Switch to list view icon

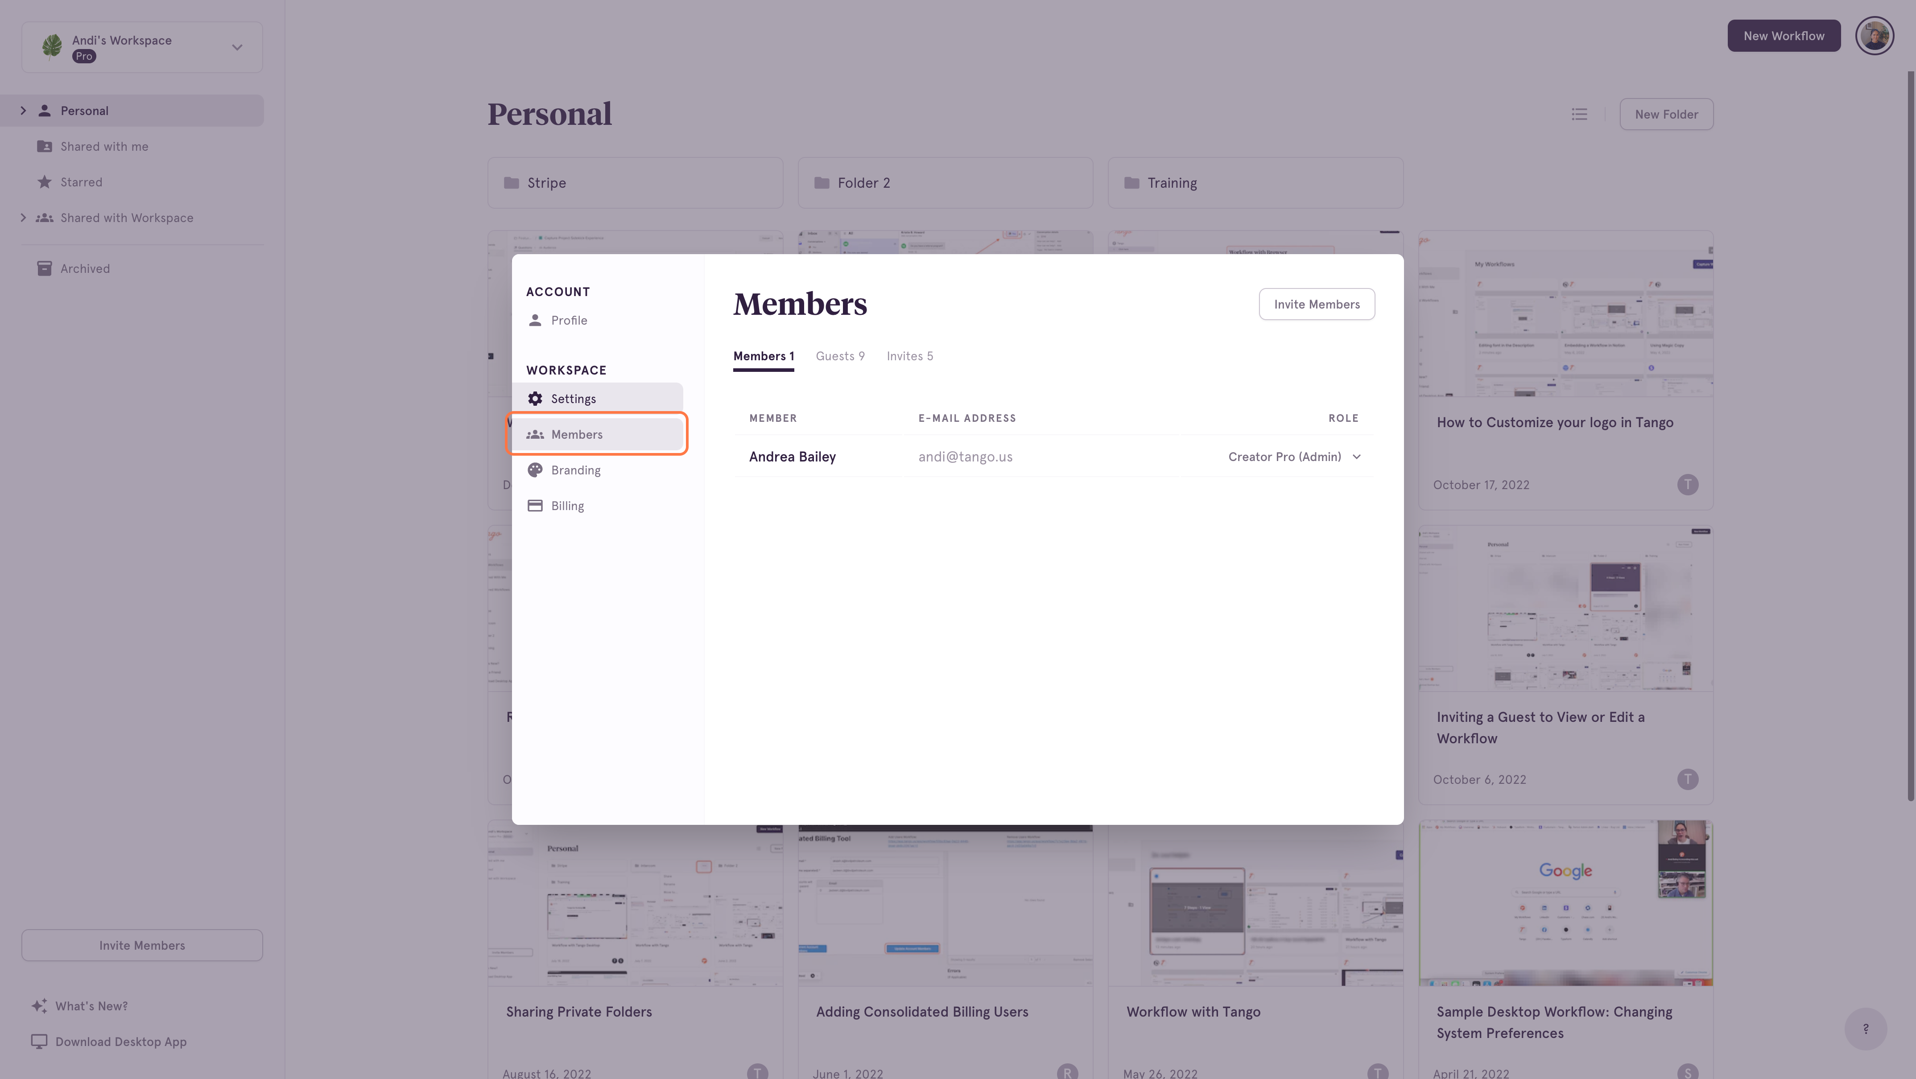[1579, 115]
